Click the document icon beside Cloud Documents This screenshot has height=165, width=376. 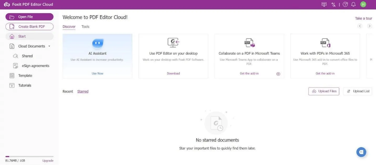pos(12,46)
